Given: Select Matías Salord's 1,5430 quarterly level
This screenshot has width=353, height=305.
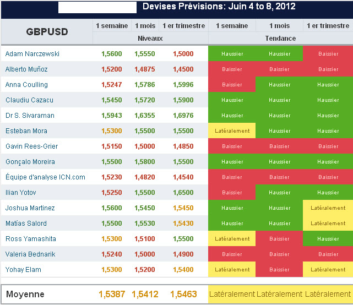Looking at the screenshot, I should click(x=183, y=224).
